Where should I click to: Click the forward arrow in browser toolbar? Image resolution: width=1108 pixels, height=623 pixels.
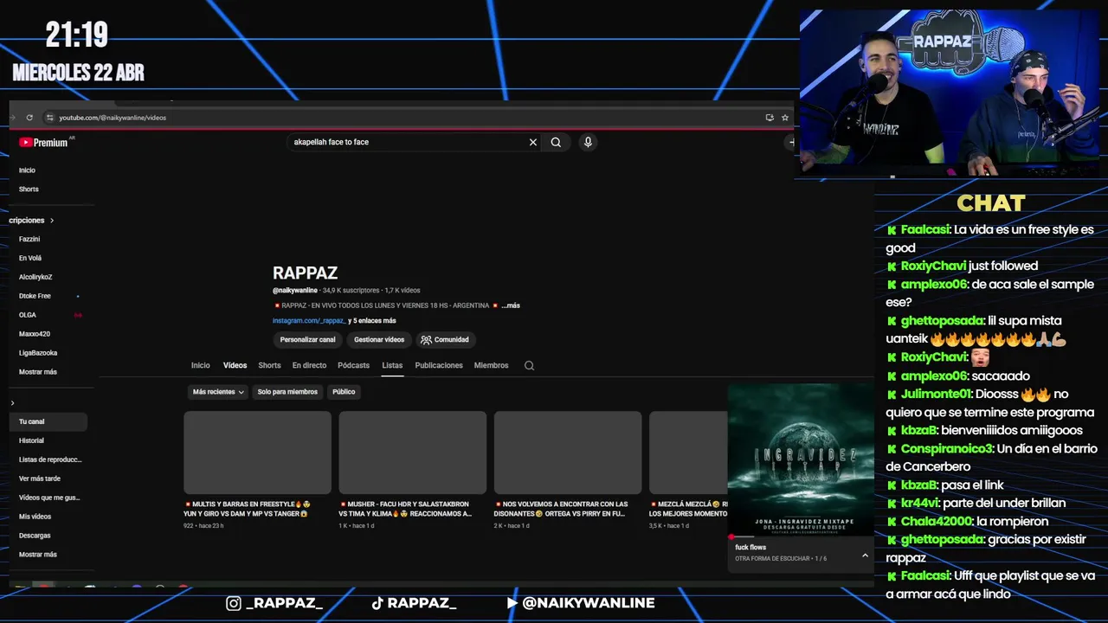coord(12,118)
